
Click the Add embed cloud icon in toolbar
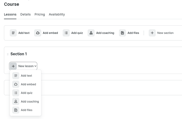38,33
